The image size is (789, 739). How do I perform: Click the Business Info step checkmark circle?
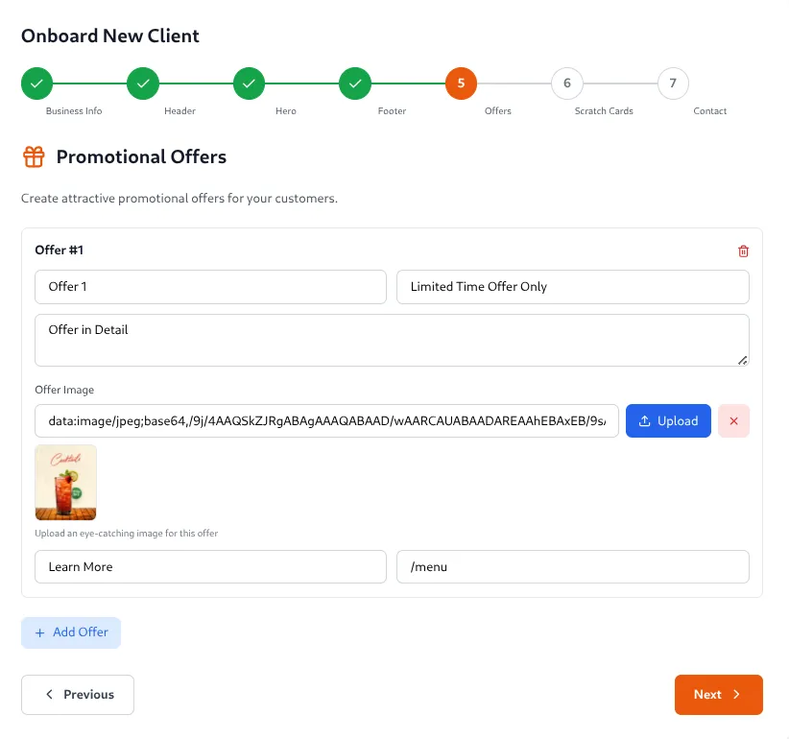[36, 83]
